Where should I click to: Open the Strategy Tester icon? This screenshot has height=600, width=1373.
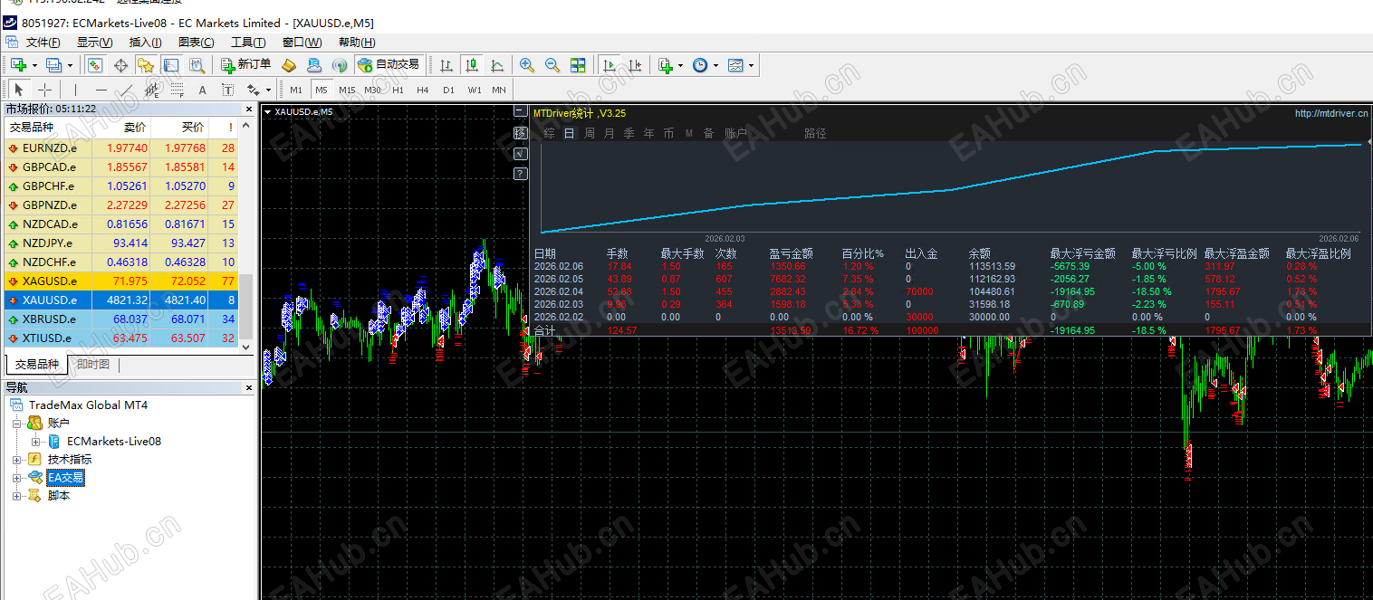[x=197, y=65]
